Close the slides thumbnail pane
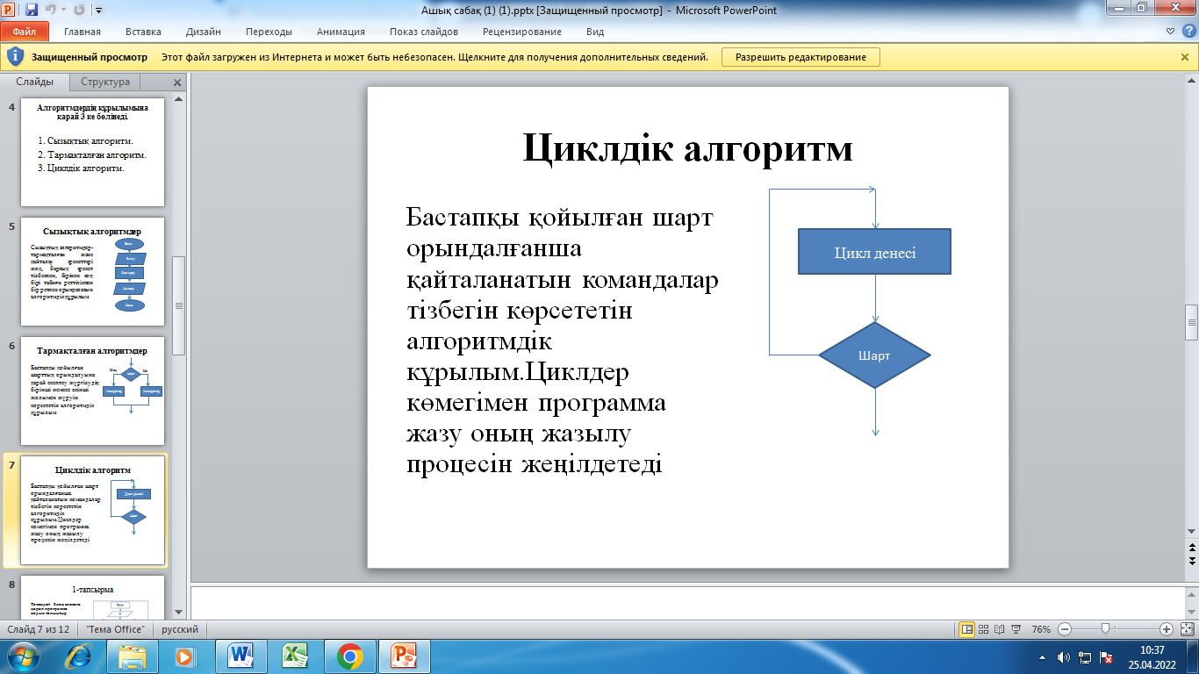 [x=177, y=82]
